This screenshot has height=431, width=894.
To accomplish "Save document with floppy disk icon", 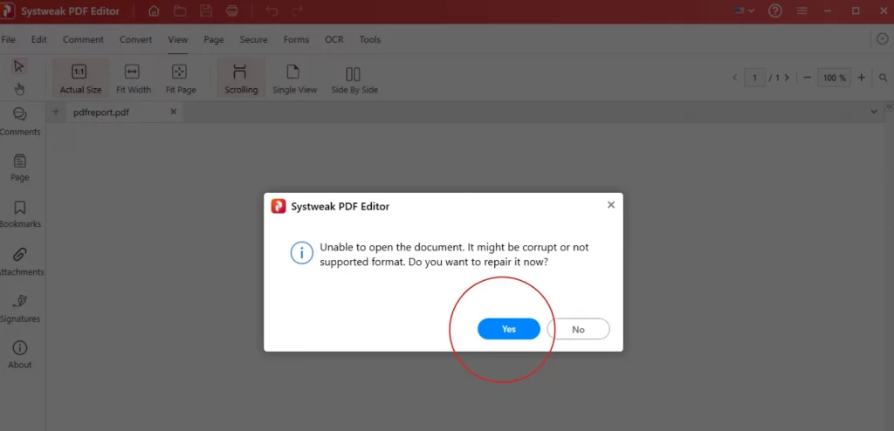I will point(206,10).
